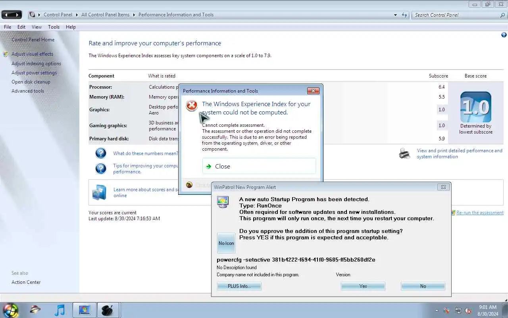Open the Help menu
The width and height of the screenshot is (508, 318).
point(71,27)
